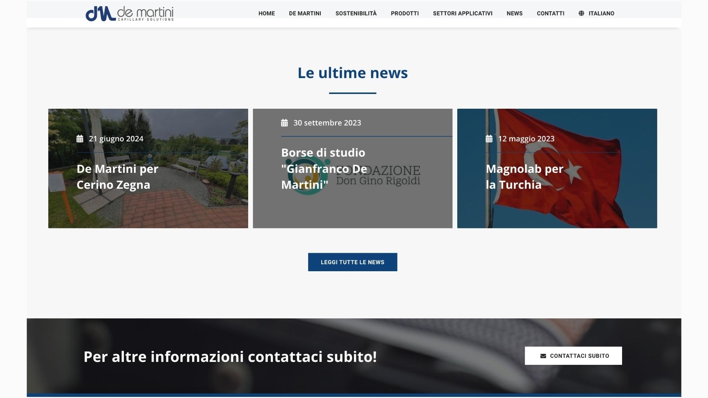708x398 pixels.
Task: Open the Home menu item
Action: pos(267,13)
